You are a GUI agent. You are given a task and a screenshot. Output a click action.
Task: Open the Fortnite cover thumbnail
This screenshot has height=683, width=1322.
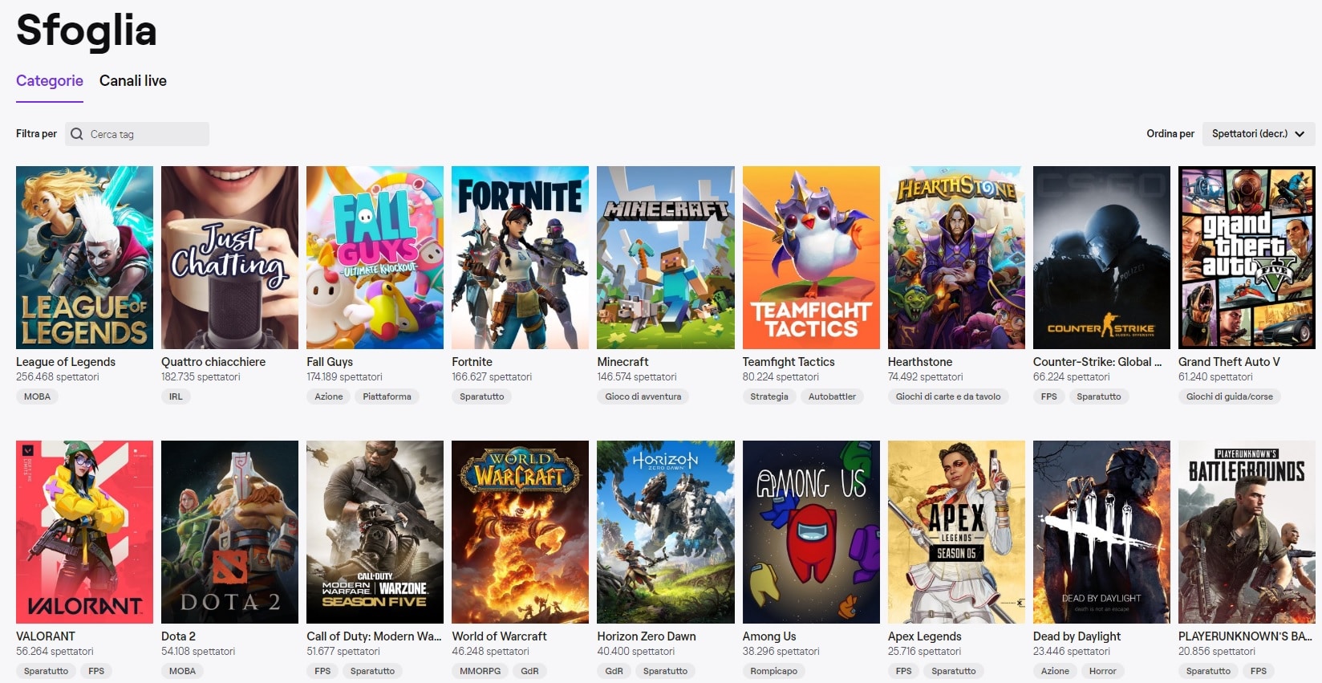[520, 258]
